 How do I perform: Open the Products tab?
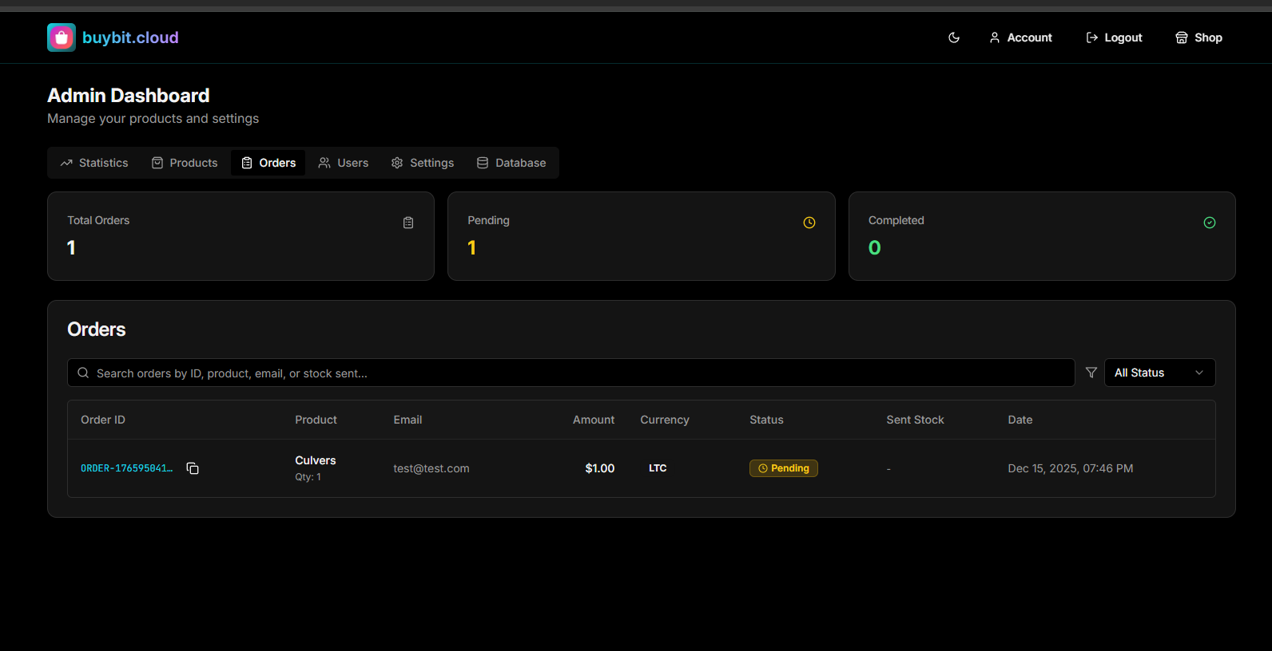185,163
